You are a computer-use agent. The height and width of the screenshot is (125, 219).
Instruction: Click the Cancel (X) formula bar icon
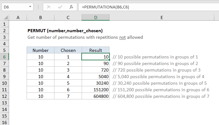click(49, 7)
